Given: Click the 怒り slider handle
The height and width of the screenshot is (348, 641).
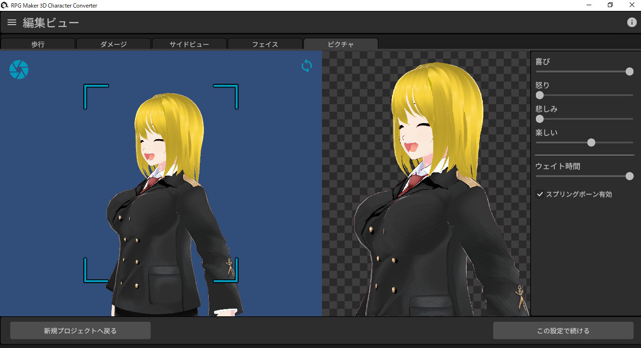Looking at the screenshot, I should (x=540, y=95).
